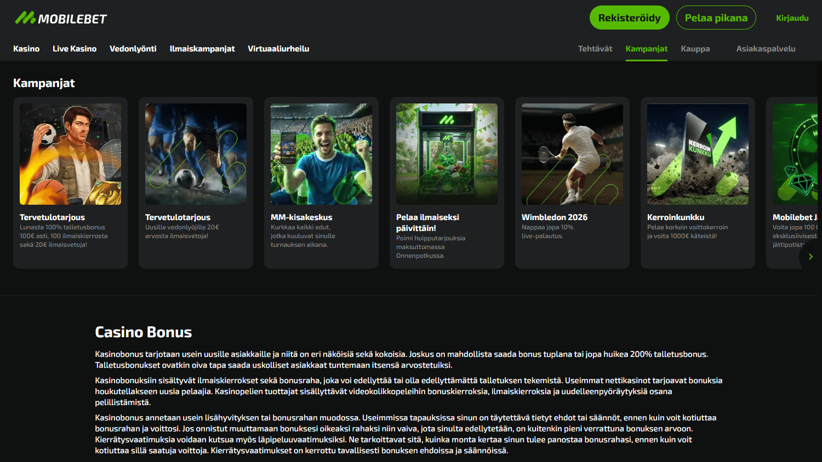The image size is (822, 462).
Task: Click the Rekisteröidy button
Action: pos(629,18)
